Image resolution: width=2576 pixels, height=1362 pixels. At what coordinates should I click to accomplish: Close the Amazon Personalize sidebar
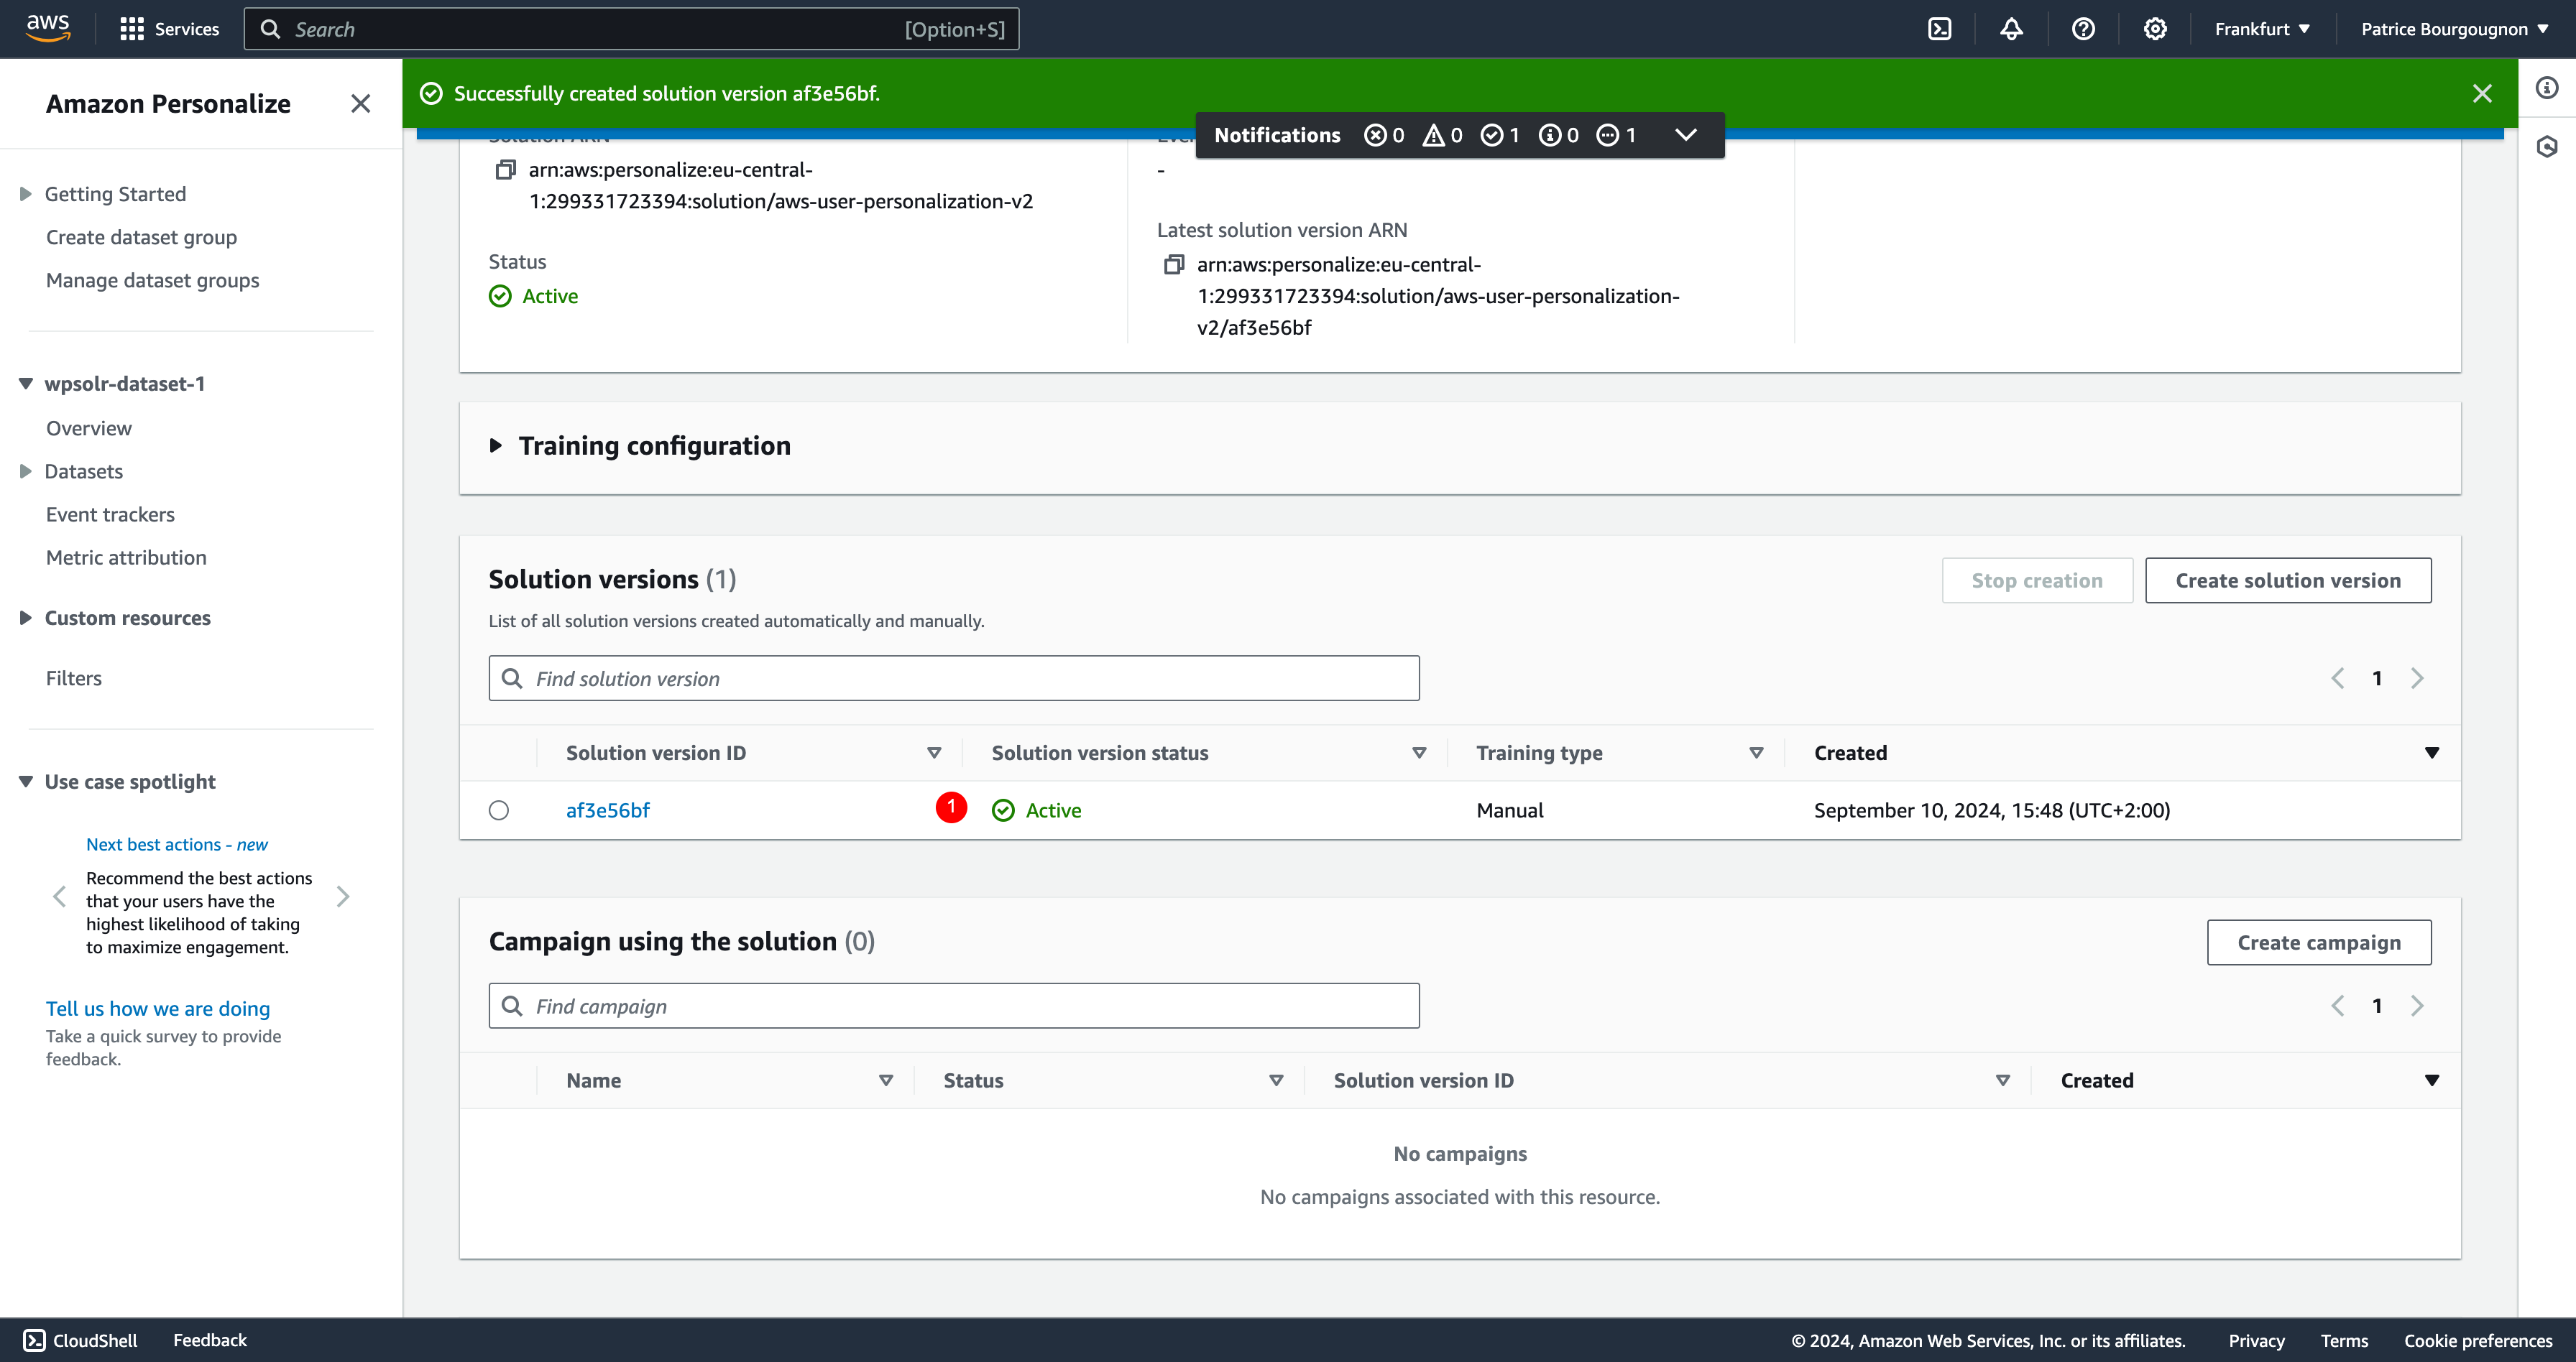click(361, 104)
